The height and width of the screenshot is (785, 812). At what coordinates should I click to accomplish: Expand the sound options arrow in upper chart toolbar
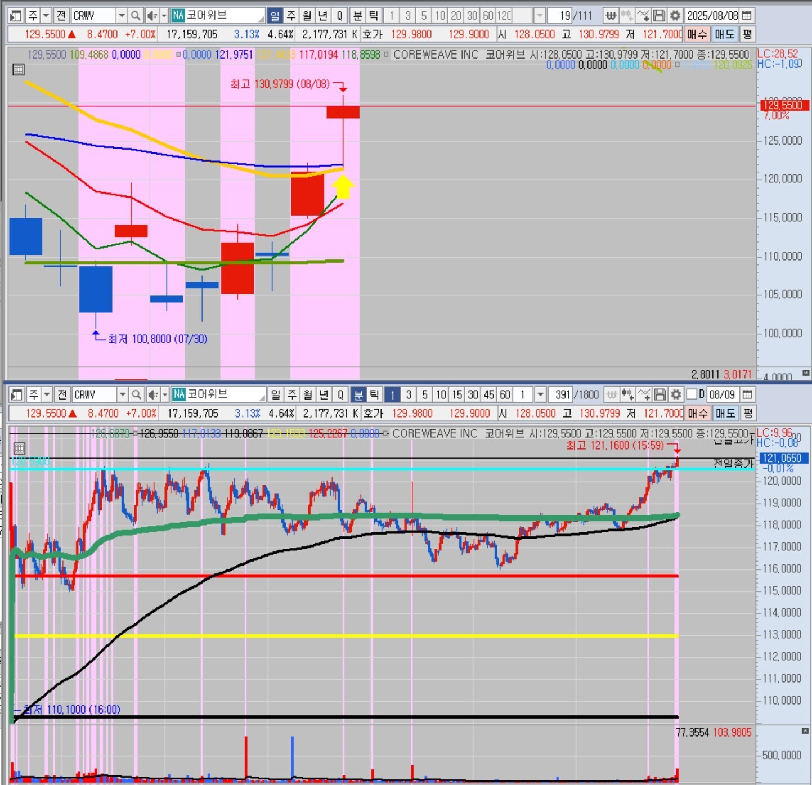coord(164,15)
